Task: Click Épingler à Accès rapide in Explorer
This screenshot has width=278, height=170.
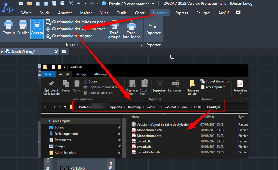Action: pyautogui.click(x=51, y=88)
